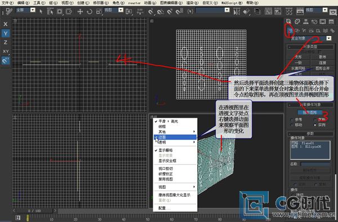Toggle the Percent Snap icon
The height and width of the screenshot is (222, 338).
click(x=170, y=11)
